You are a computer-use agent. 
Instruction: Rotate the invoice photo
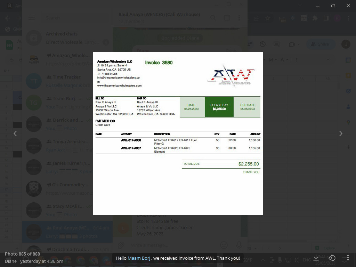(332, 258)
